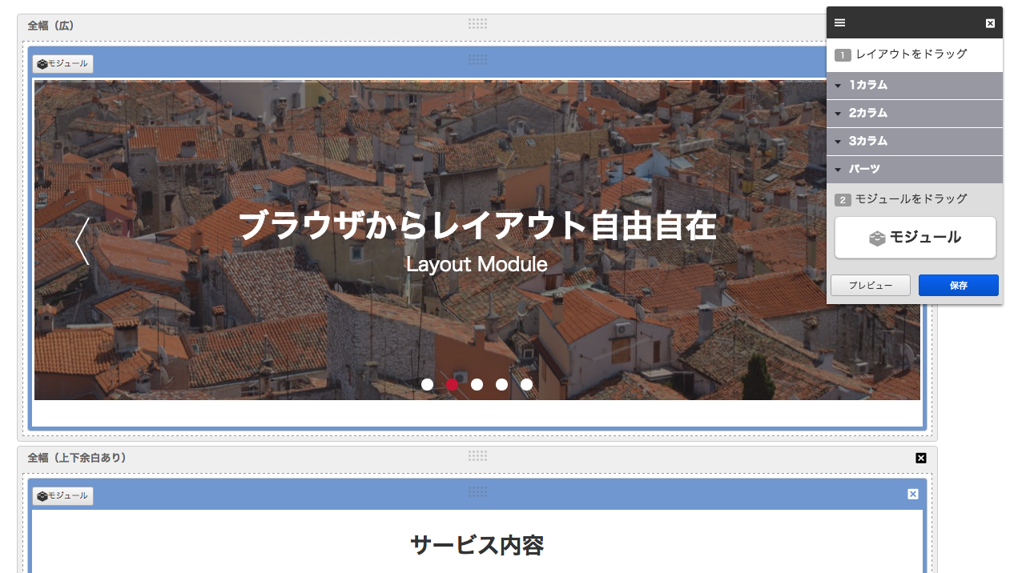This screenshot has height=573, width=1018.
Task: Click the drag handle of the 全幅（広） layout
Action: (477, 24)
